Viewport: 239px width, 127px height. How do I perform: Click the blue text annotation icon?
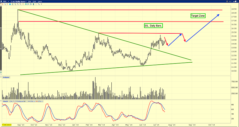click(x=10, y=4)
